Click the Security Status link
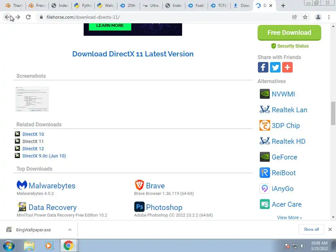336x252 pixels. 290,46
